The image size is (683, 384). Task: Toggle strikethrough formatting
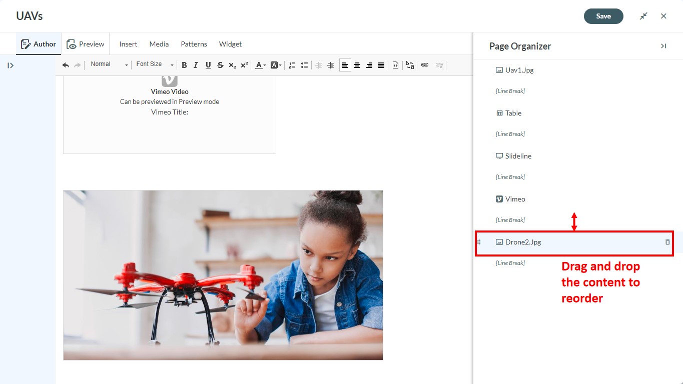(220, 65)
